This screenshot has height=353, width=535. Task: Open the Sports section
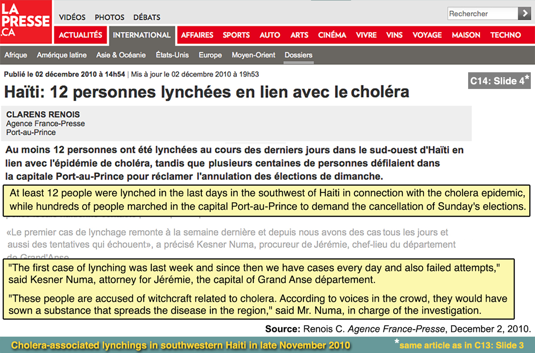(x=236, y=35)
